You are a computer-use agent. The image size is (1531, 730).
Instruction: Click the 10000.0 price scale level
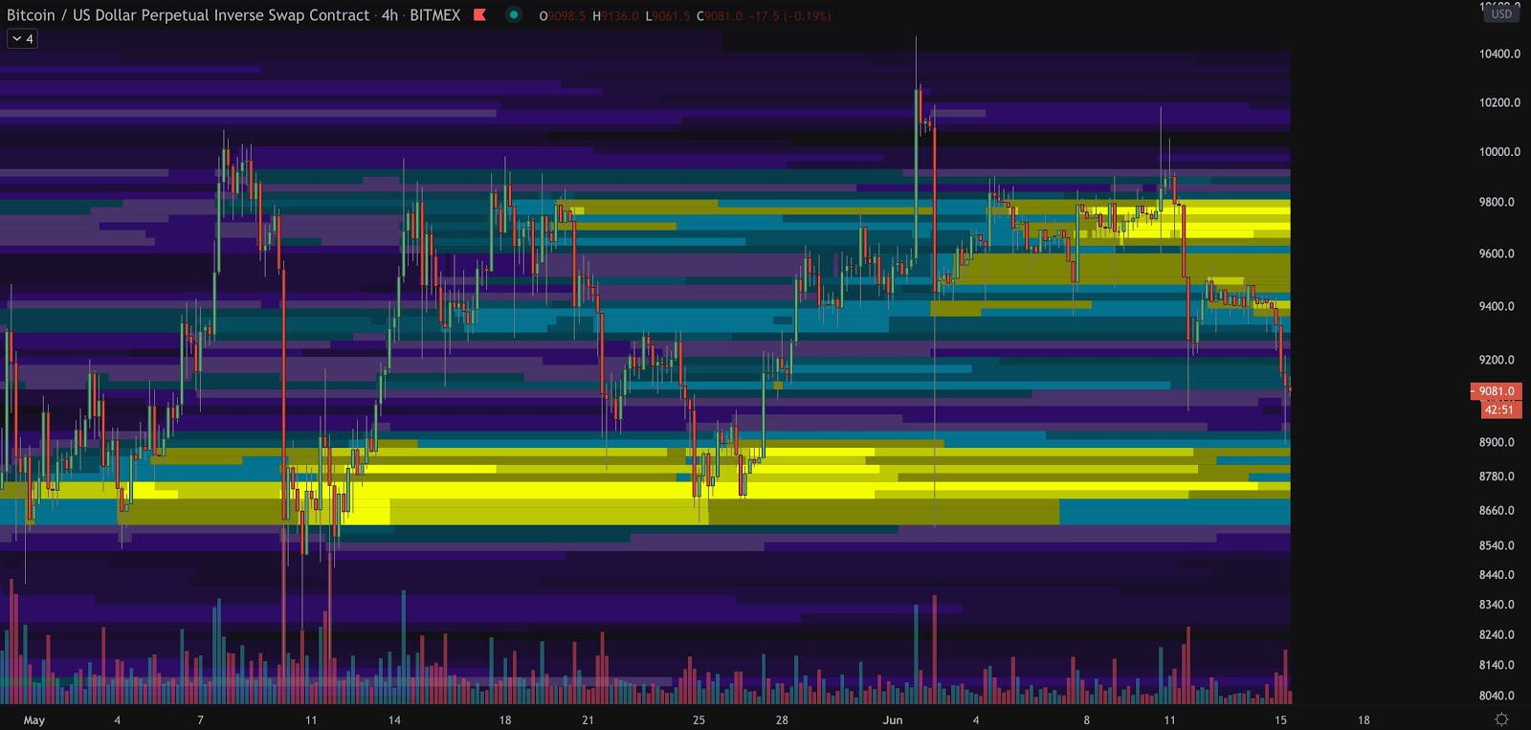point(1499,152)
